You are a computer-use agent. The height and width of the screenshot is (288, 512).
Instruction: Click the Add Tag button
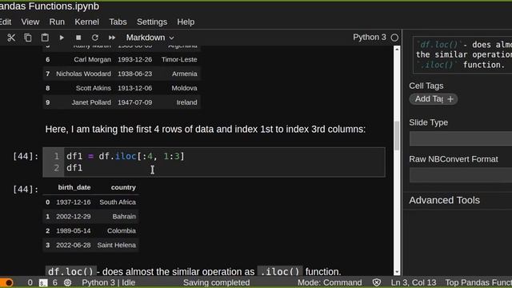434,99
